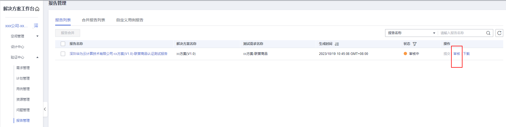Click the 测试需求名称 column header
Image resolution: width=506 pixels, height=127 pixels.
click(253, 44)
